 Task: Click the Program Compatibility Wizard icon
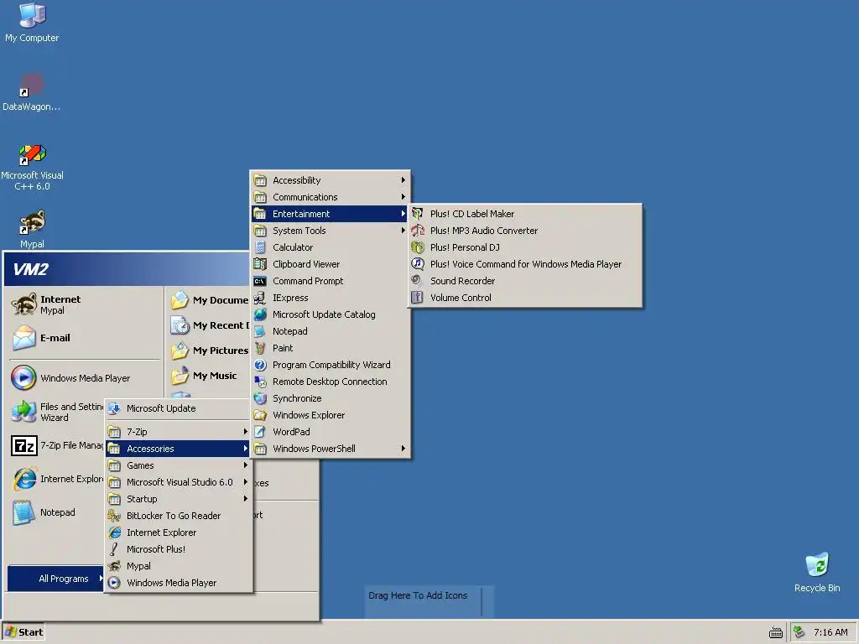click(x=260, y=365)
